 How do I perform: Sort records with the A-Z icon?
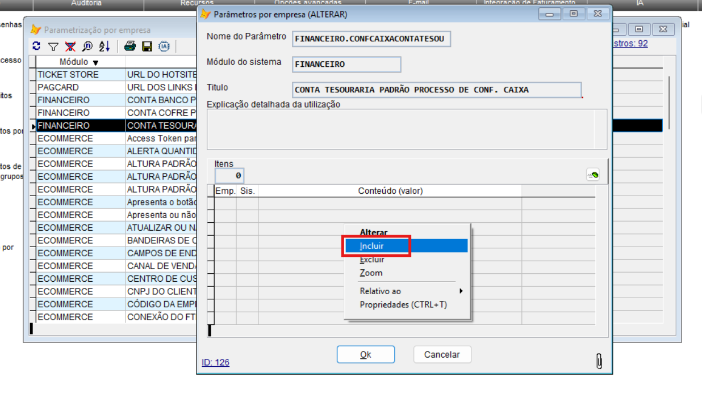point(104,46)
